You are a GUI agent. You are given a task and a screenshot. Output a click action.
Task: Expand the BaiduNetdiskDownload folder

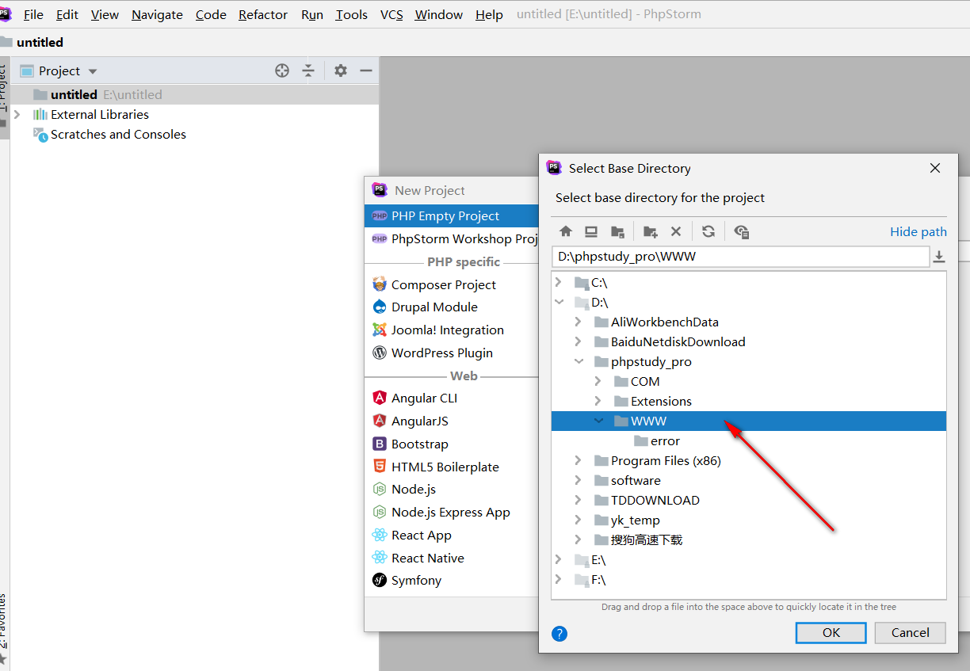click(x=579, y=341)
